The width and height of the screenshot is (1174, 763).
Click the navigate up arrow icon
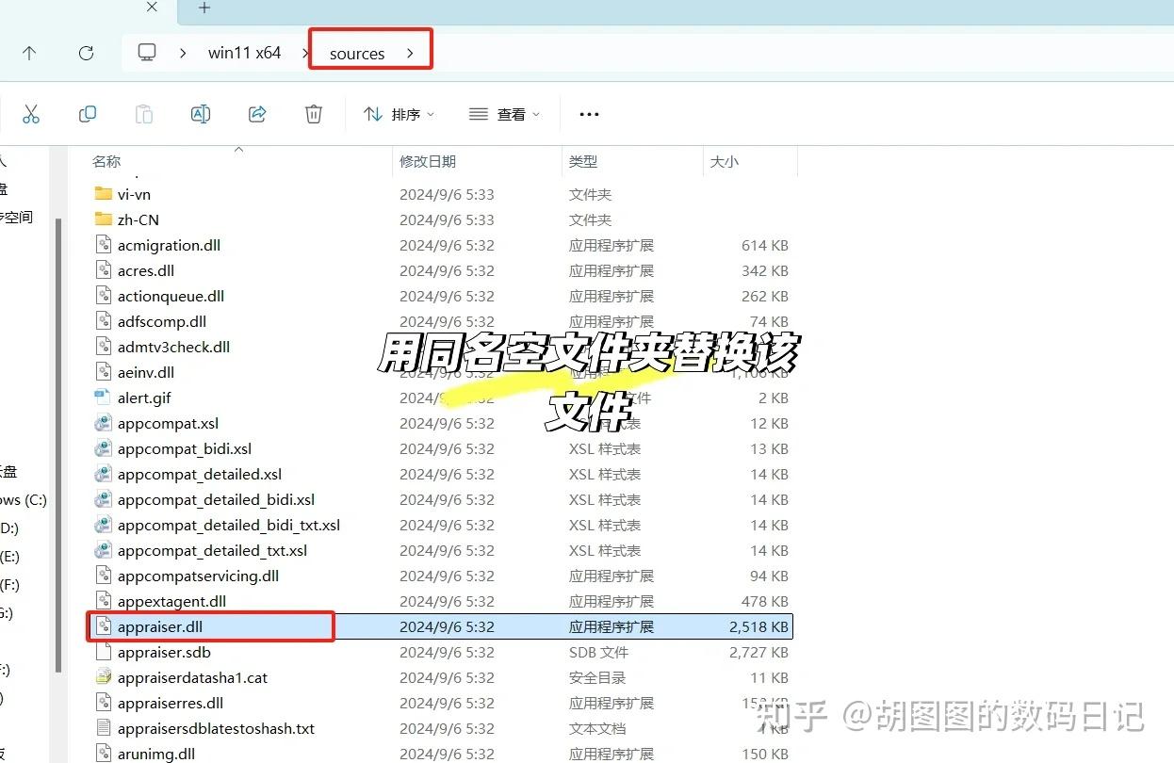(x=29, y=53)
